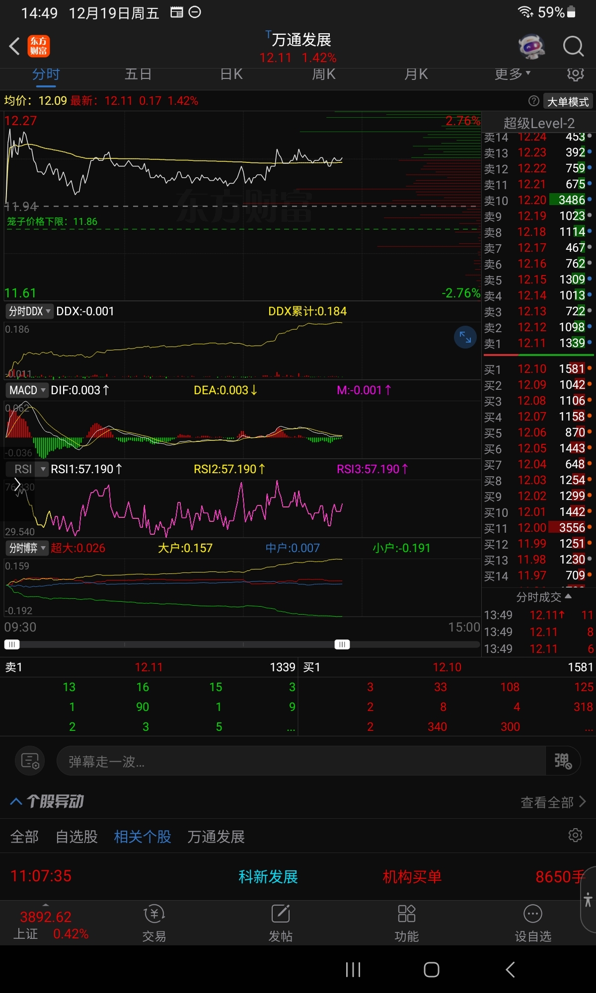
Task: Open chart settings gear icon
Action: (575, 74)
